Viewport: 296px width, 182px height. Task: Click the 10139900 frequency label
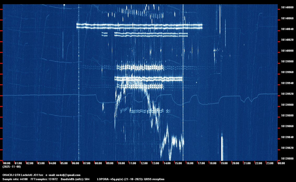pyautogui.click(x=287, y=105)
